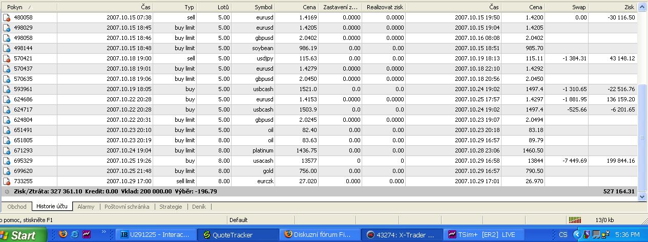Viewport: 648px width, 242px height.
Task: Open the chart app quick launch icon
Action: tap(87, 234)
